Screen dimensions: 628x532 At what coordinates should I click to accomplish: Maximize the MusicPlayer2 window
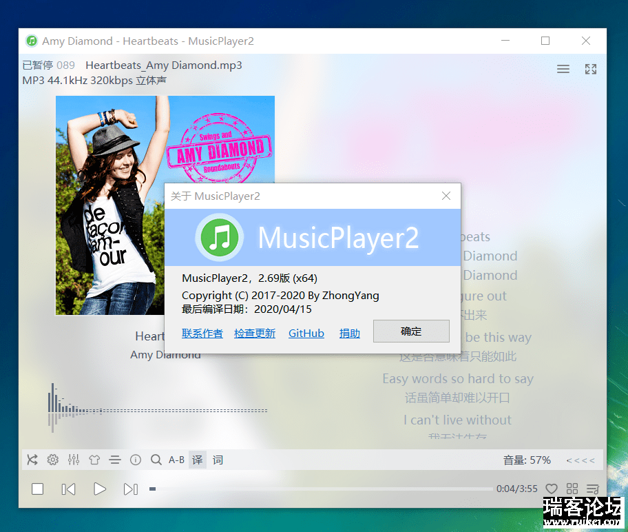545,41
